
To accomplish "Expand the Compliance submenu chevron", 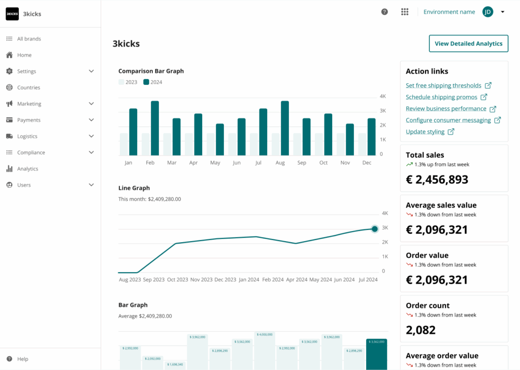I will click(91, 152).
